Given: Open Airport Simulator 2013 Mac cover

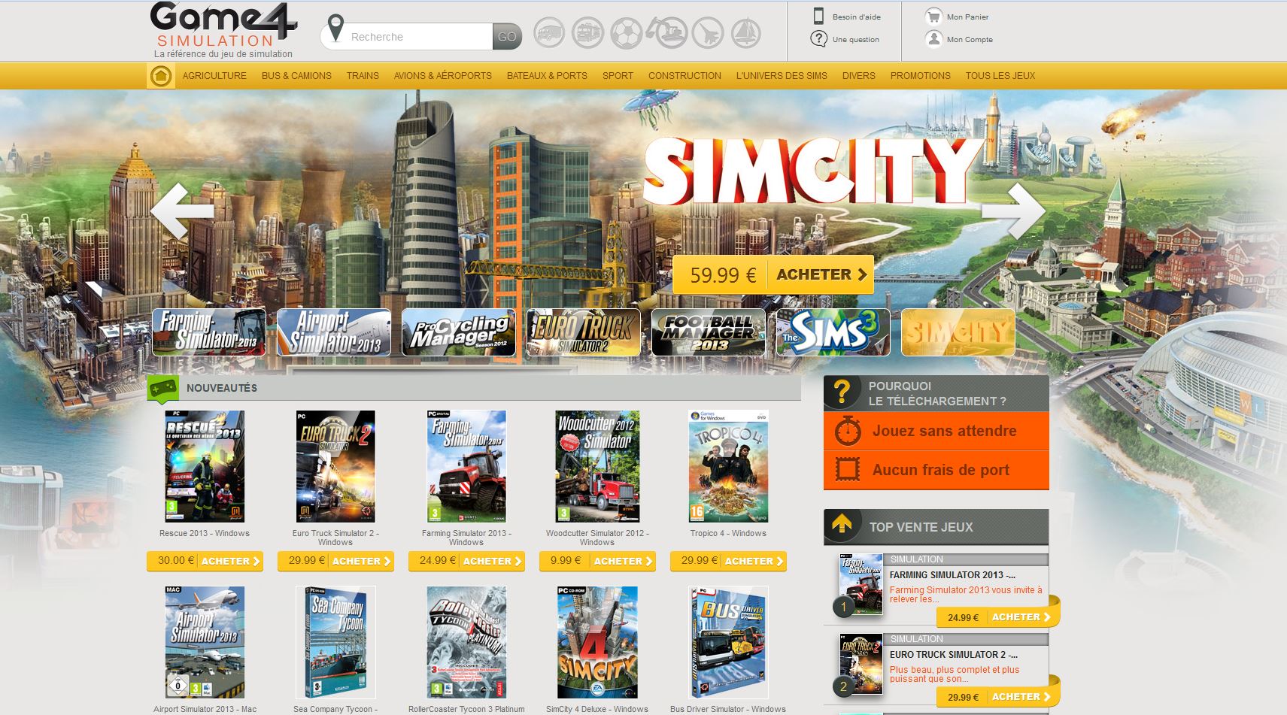Looking at the screenshot, I should click(205, 643).
